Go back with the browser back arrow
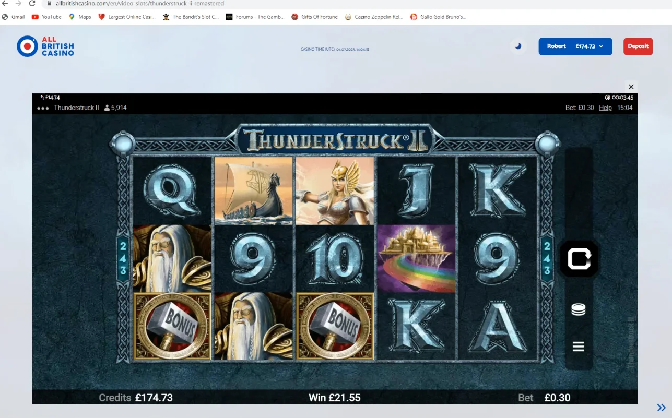This screenshot has height=418, width=672. pyautogui.click(x=5, y=3)
